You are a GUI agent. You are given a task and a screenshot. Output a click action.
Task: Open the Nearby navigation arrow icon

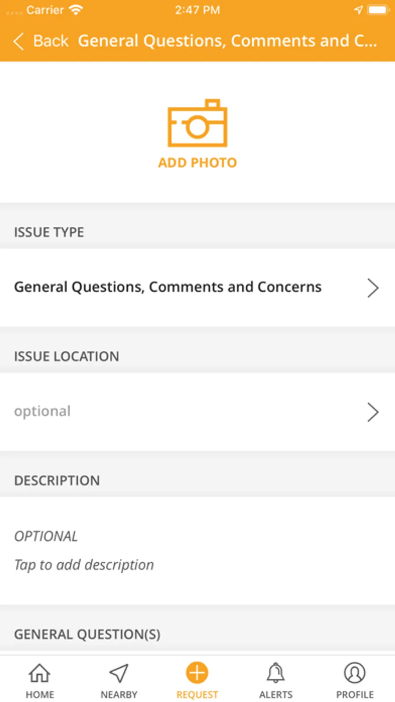(x=118, y=673)
